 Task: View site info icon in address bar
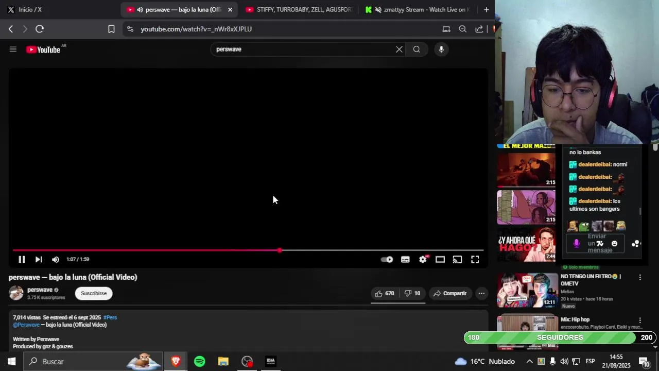click(130, 29)
